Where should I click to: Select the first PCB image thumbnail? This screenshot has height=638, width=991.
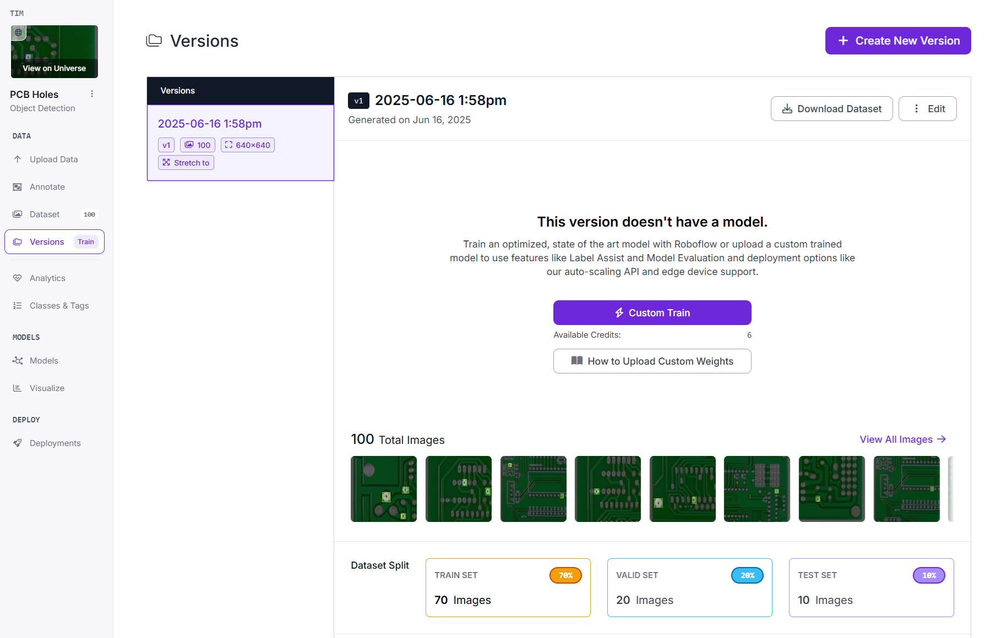pos(383,488)
